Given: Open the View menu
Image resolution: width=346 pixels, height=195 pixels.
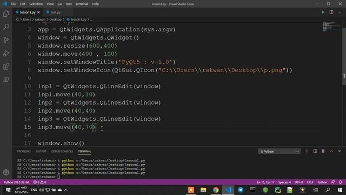Looking at the screenshot, I should tap(50, 4).
